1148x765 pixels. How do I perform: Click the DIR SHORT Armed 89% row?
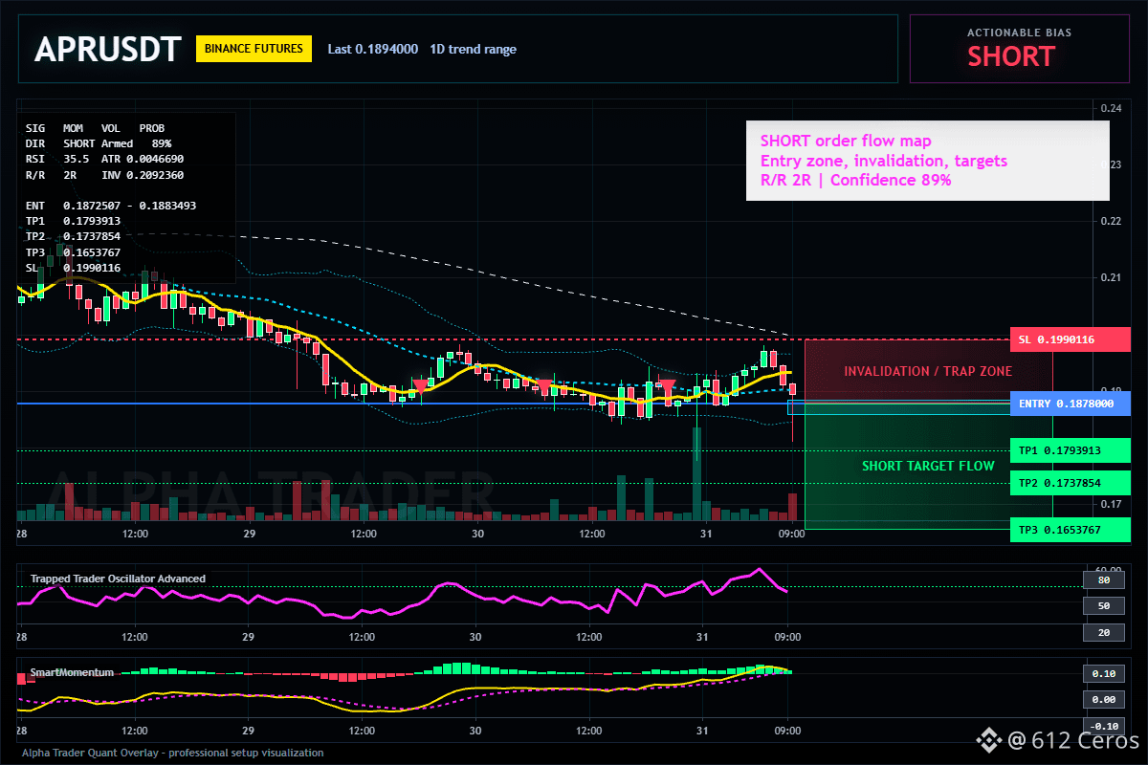pos(99,142)
